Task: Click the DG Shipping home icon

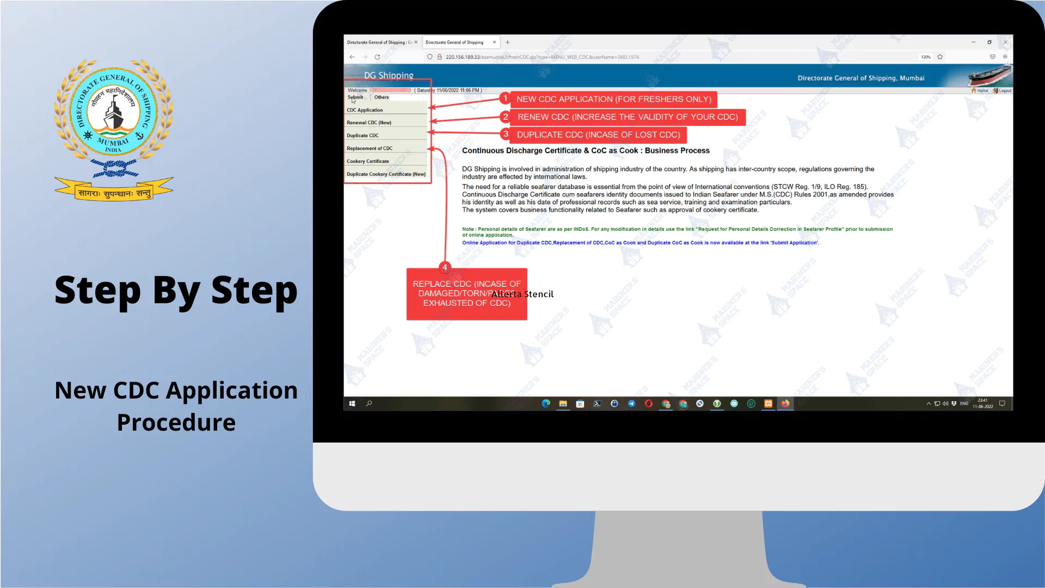Action: (x=974, y=90)
